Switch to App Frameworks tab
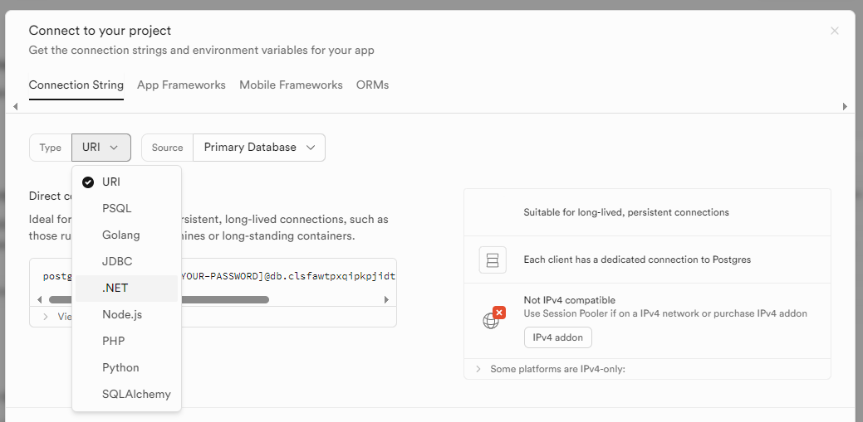The height and width of the screenshot is (422, 863). pos(181,85)
